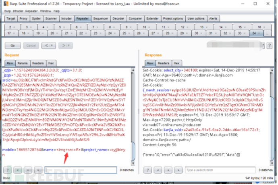Open the Alerts tab

coord(213,18)
